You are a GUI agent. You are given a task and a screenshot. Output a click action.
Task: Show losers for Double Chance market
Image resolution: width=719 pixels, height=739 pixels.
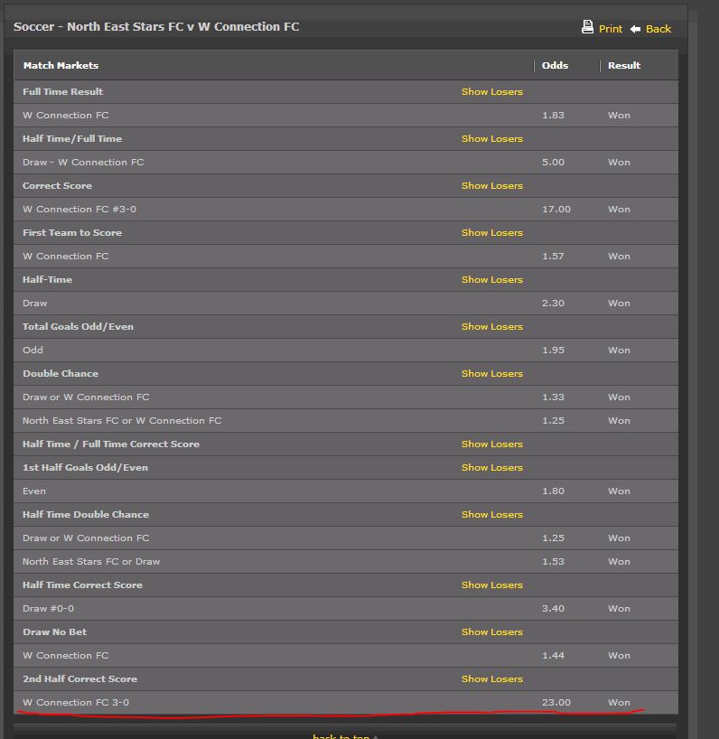(x=492, y=374)
